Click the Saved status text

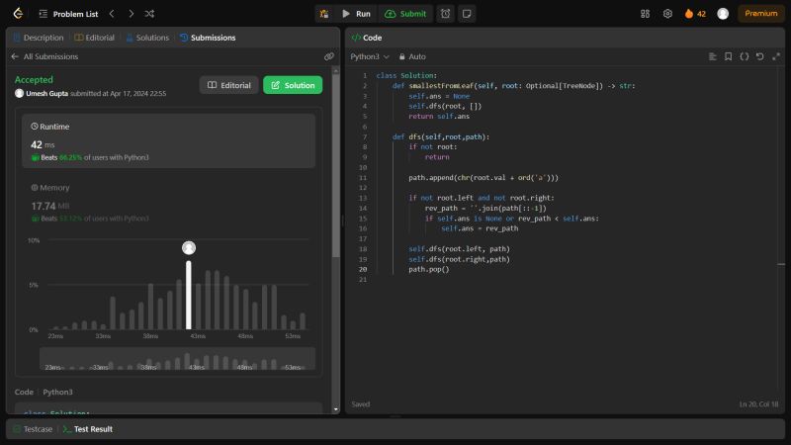pos(360,404)
